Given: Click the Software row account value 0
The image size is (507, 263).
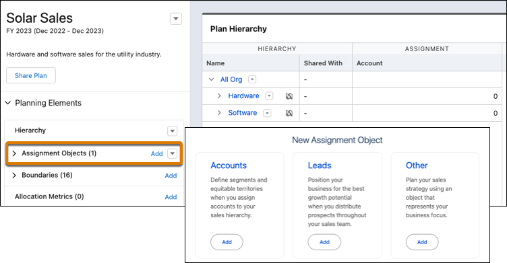Looking at the screenshot, I should pos(496,113).
